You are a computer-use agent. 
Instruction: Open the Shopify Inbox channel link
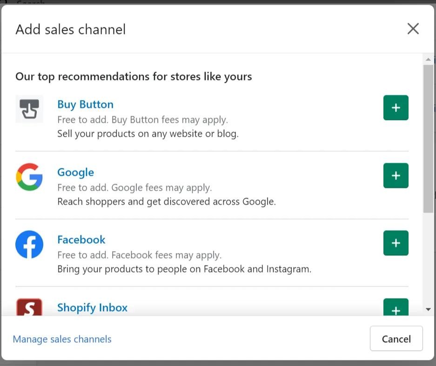[x=92, y=308]
